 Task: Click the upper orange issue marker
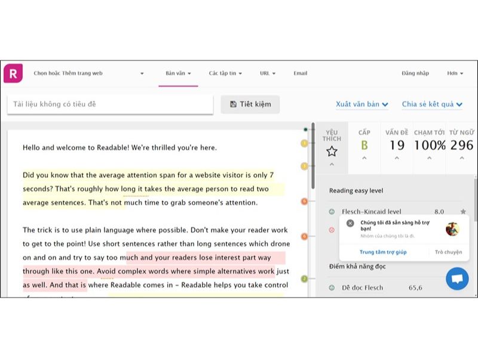304,201
